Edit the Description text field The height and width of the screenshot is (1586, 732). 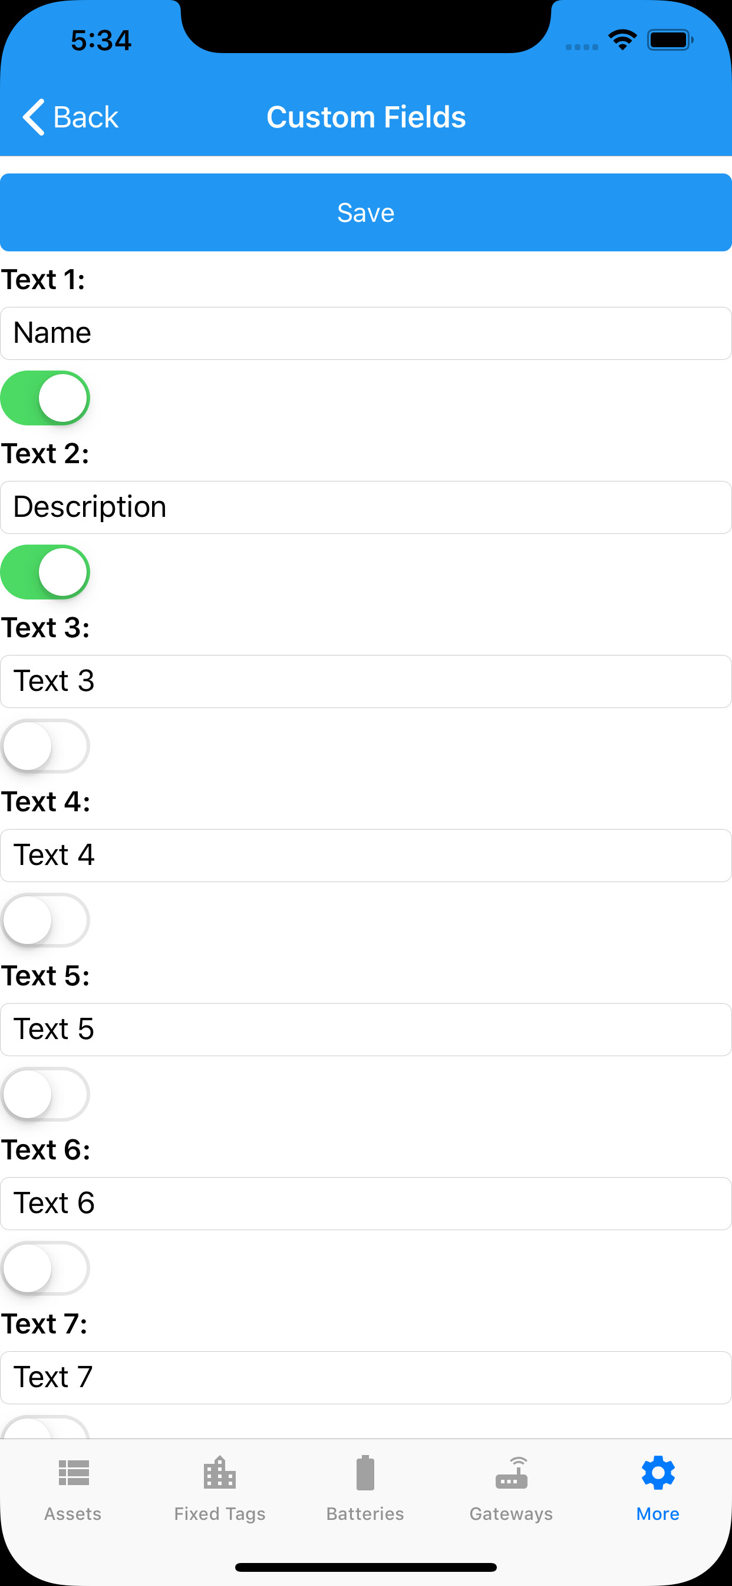click(366, 507)
